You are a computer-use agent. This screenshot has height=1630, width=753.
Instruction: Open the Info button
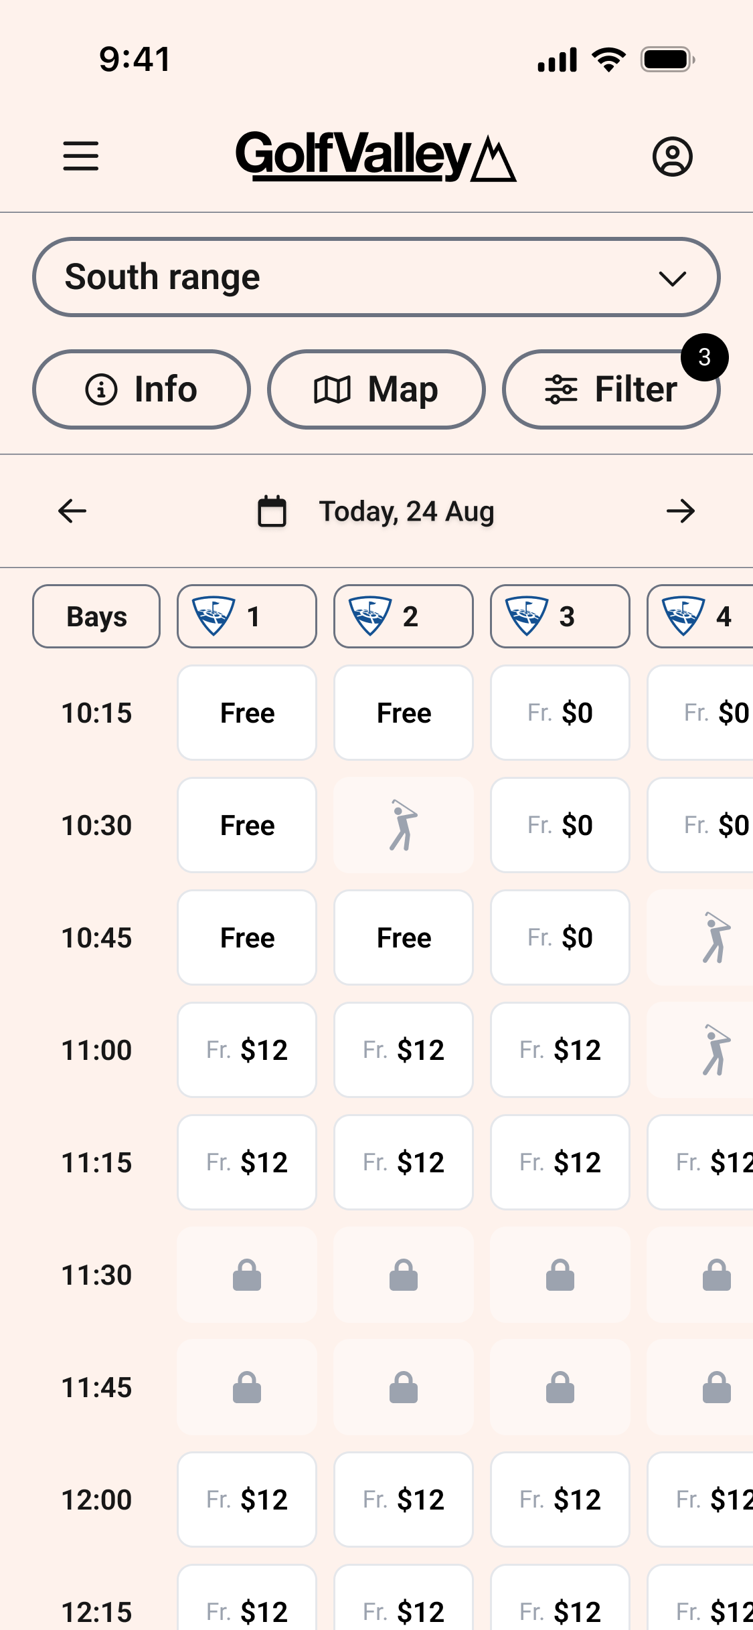coord(141,389)
